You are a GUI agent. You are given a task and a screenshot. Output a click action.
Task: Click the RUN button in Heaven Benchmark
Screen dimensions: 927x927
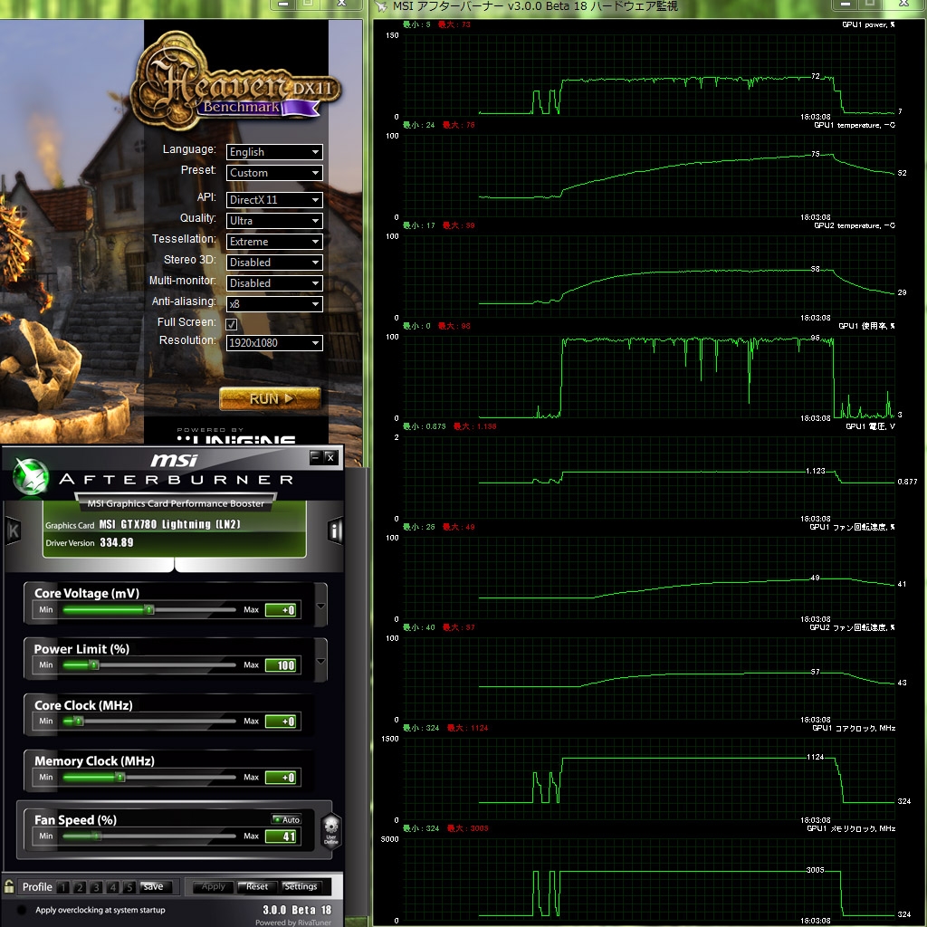[270, 398]
